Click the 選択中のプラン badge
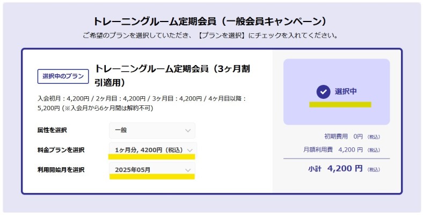 [x=63, y=76]
